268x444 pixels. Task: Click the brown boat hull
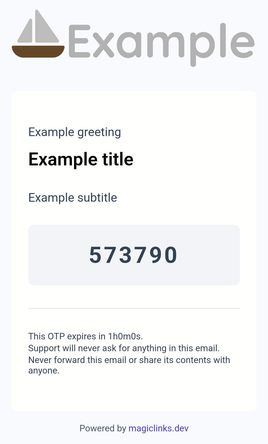click(38, 52)
